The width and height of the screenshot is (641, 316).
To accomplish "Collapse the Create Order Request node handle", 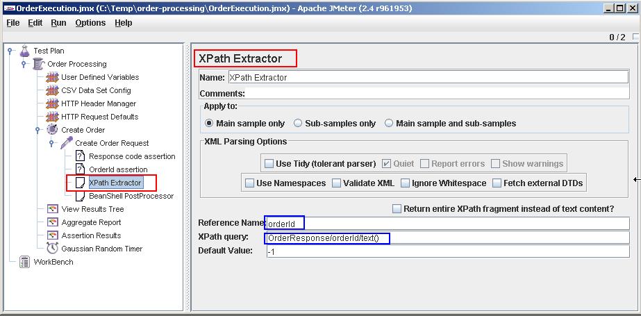I will pos(51,142).
